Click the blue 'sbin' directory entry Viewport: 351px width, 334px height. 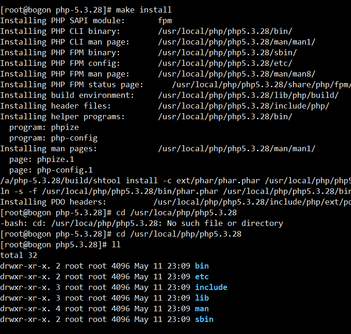204,319
